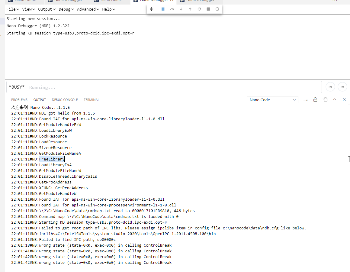This screenshot has height=272, width=350.
Task: Open the File menu
Action: [x=12, y=9]
